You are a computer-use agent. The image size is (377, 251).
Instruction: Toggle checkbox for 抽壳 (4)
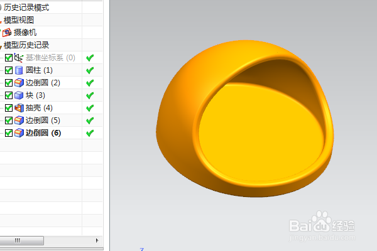pos(9,108)
